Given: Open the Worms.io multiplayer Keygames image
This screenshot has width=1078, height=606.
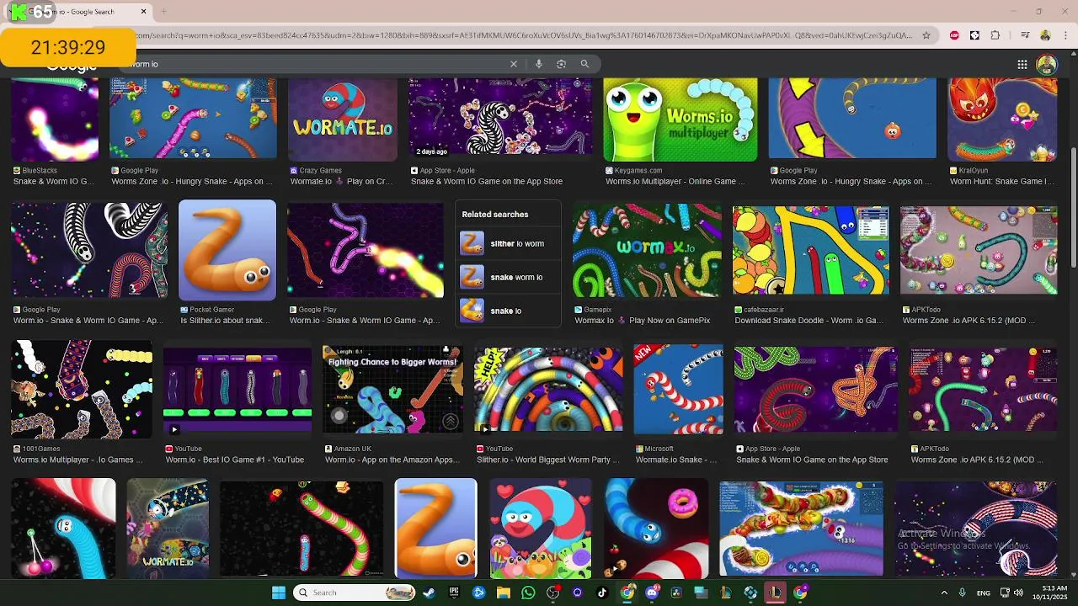Looking at the screenshot, I should click(680, 120).
